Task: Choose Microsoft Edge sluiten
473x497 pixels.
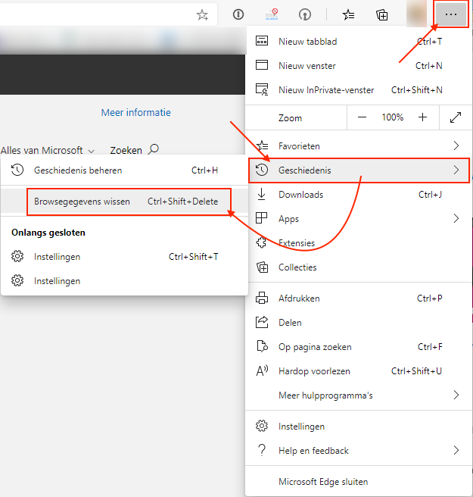Action: tap(359, 482)
